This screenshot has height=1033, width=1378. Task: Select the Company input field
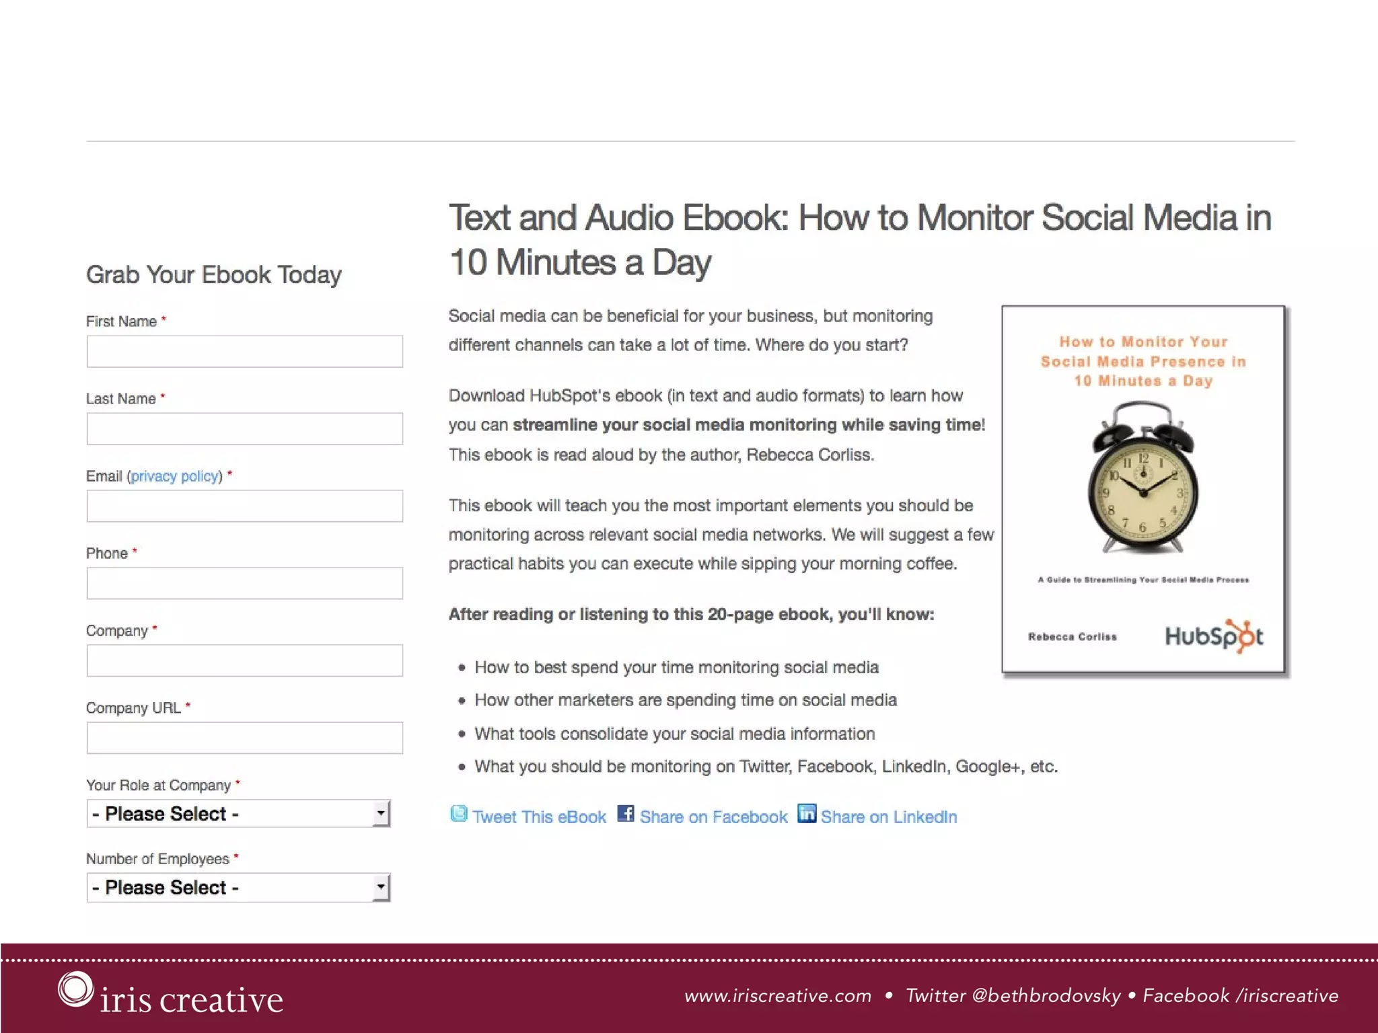(x=244, y=661)
